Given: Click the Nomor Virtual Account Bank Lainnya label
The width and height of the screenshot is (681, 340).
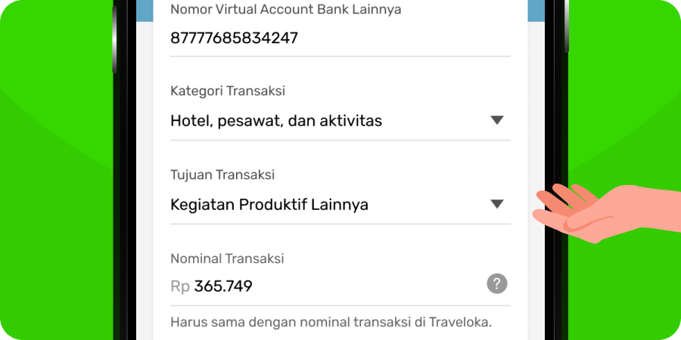Looking at the screenshot, I should [286, 10].
